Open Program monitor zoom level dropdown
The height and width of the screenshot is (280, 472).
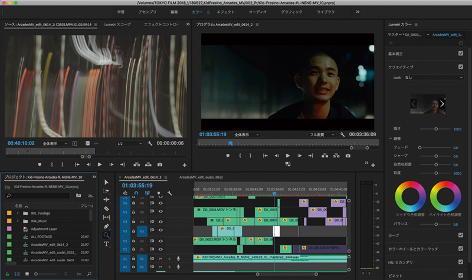click(246, 135)
